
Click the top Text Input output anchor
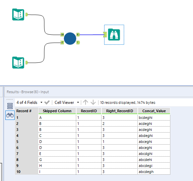tap(27, 14)
